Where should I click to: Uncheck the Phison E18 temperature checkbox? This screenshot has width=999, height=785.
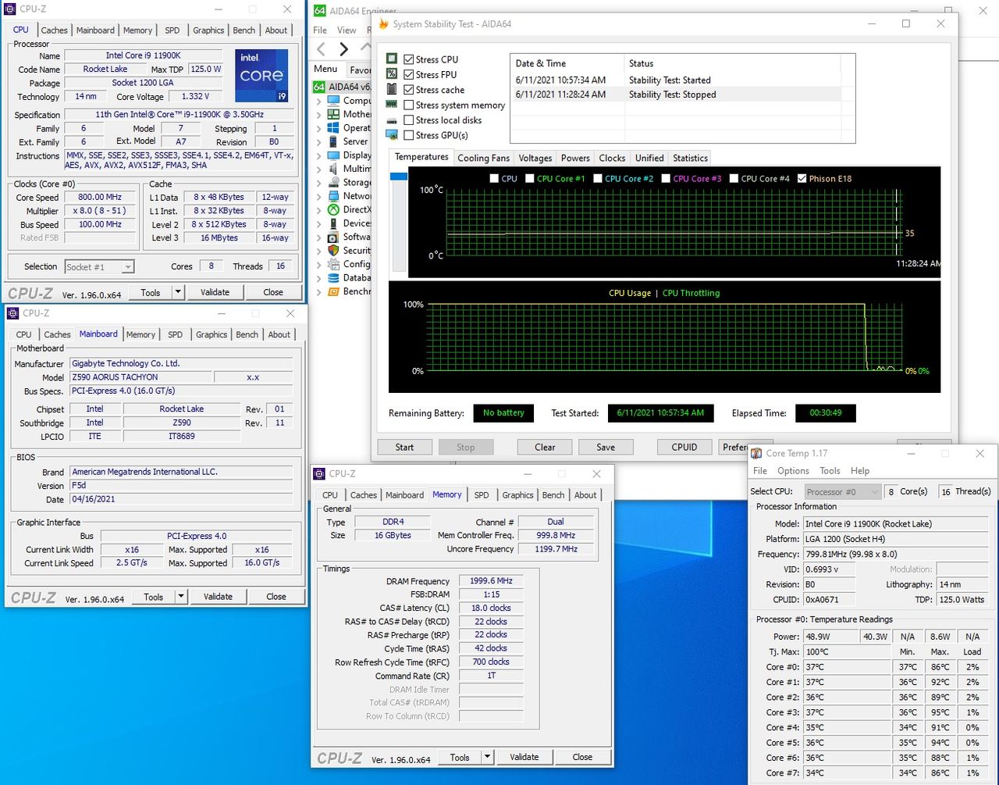[x=802, y=178]
